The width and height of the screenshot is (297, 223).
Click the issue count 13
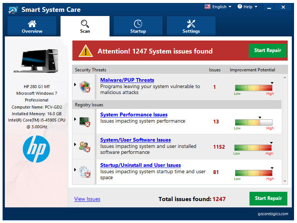click(x=216, y=122)
